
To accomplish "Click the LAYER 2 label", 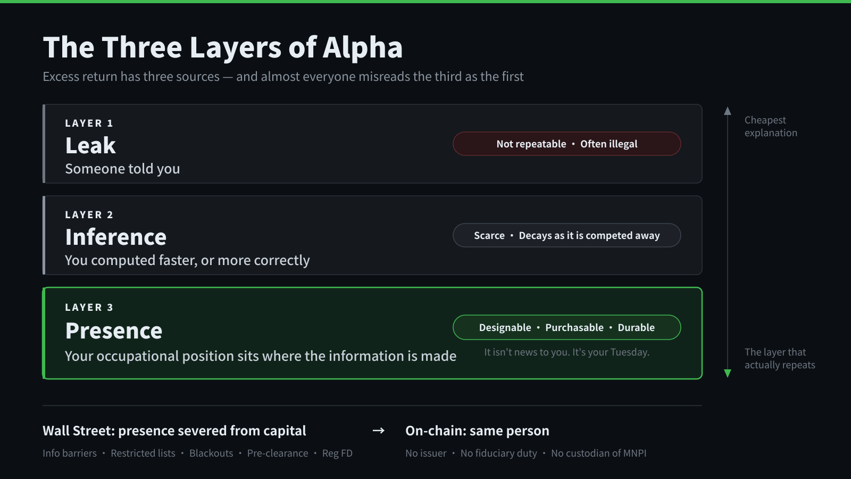I will point(89,214).
